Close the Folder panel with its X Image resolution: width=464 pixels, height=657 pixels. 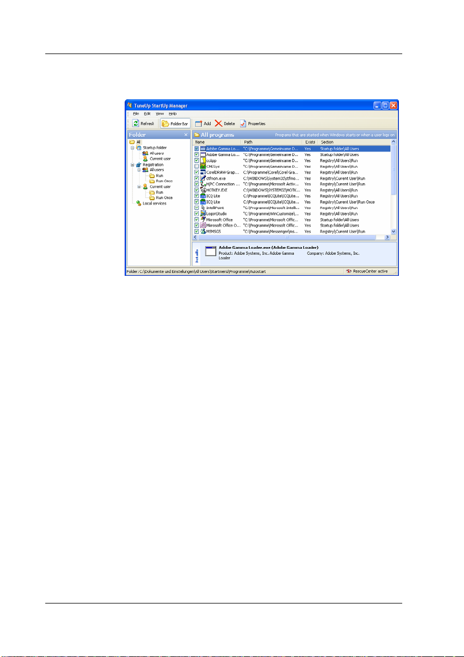(186, 135)
